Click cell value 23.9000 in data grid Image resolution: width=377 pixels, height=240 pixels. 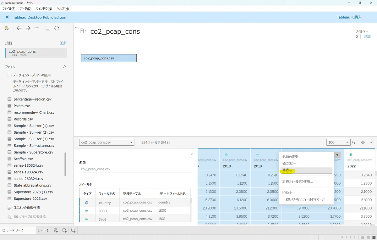coord(209,208)
